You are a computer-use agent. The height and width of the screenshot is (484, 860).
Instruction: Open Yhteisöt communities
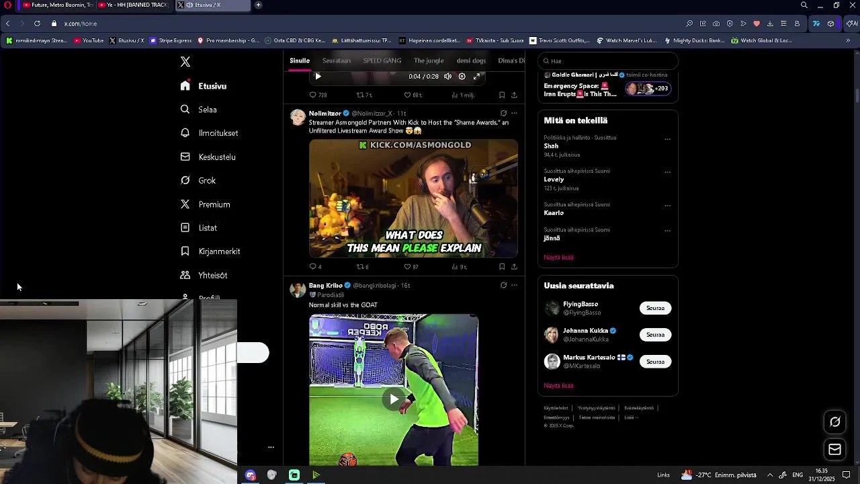[204, 275]
